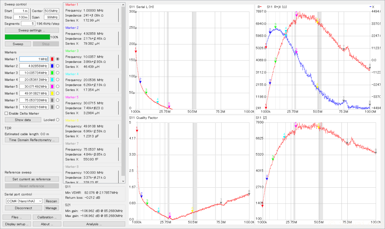Click the blue Marker 2 color swatch

point(52,66)
